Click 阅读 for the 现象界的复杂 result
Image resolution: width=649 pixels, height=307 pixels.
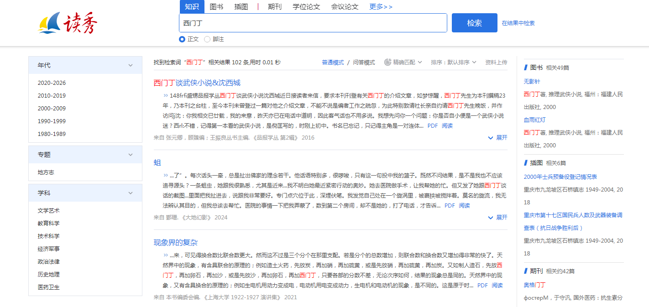coord(497,286)
